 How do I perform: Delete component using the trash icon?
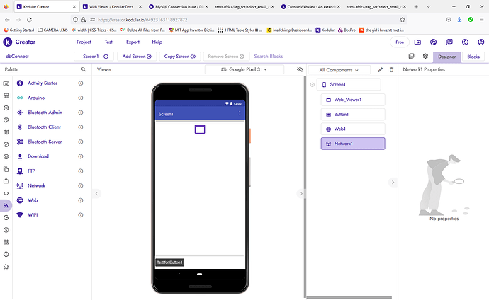click(390, 70)
